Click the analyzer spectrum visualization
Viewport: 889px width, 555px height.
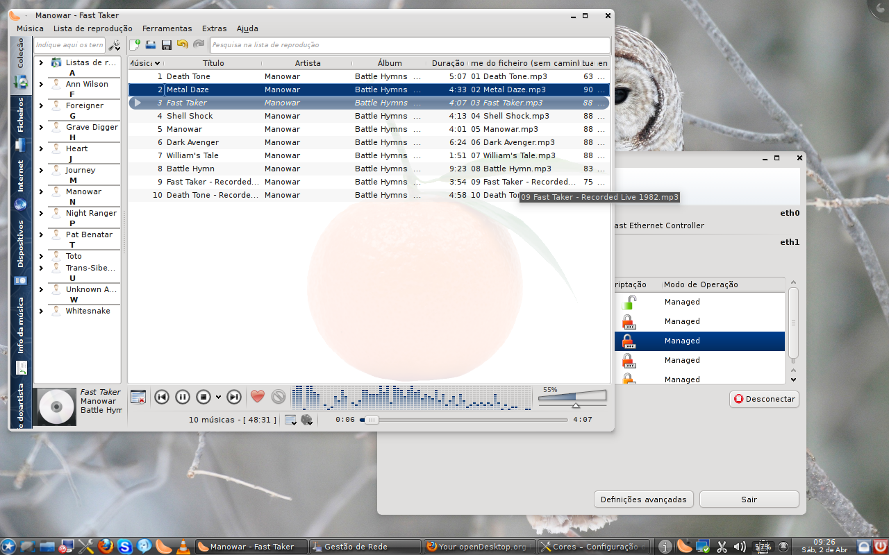pyautogui.click(x=412, y=397)
